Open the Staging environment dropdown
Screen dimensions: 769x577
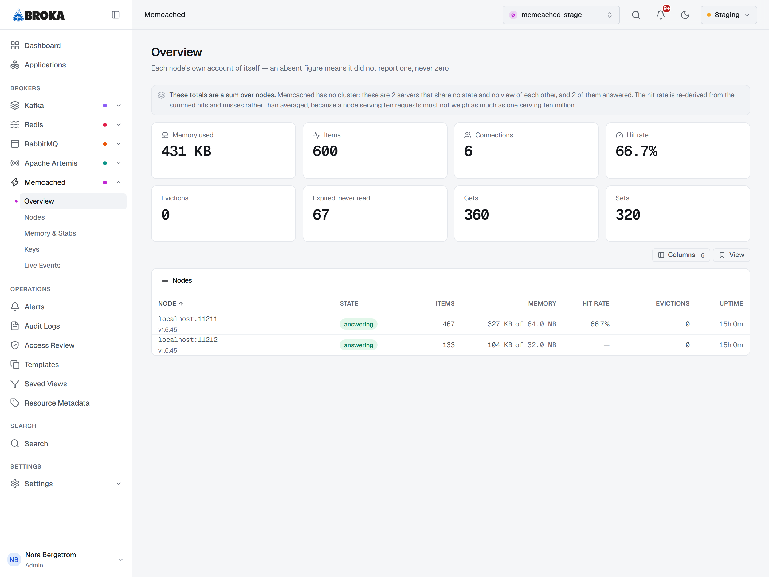[729, 15]
